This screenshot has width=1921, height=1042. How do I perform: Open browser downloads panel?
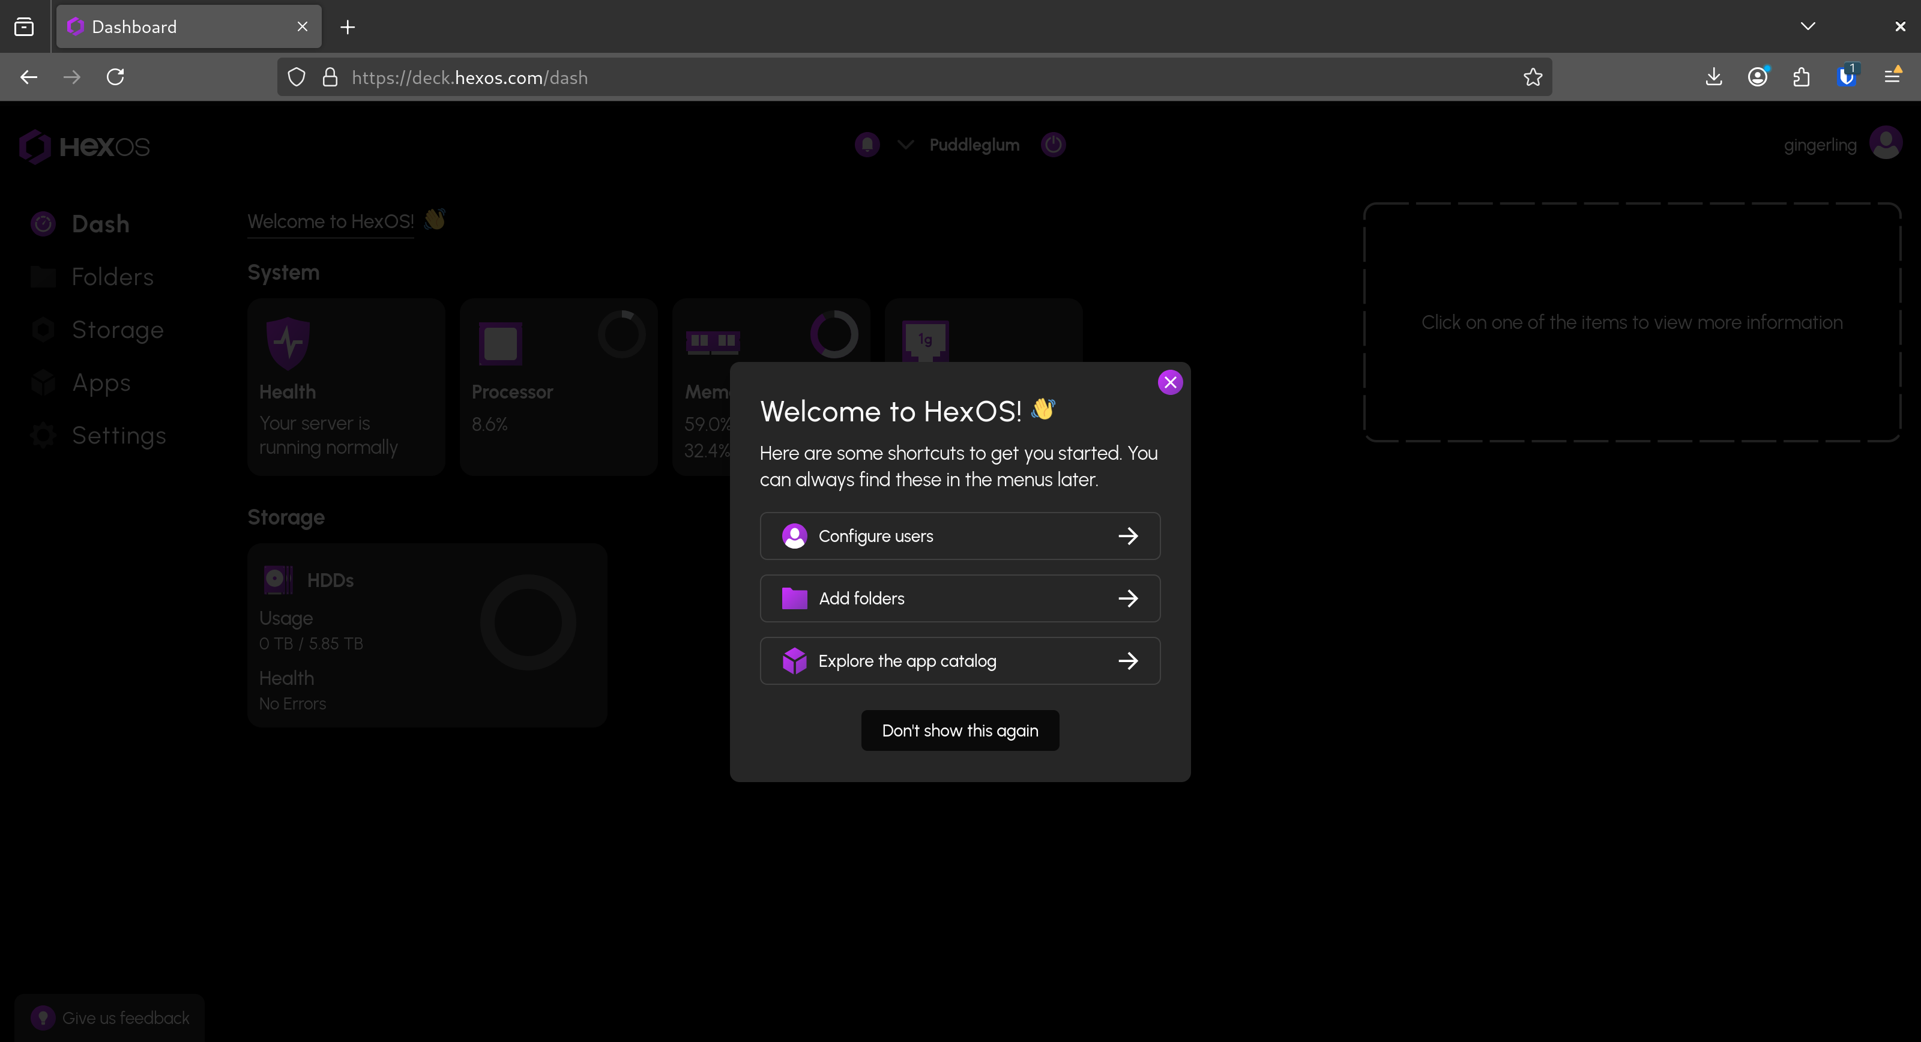(x=1713, y=77)
